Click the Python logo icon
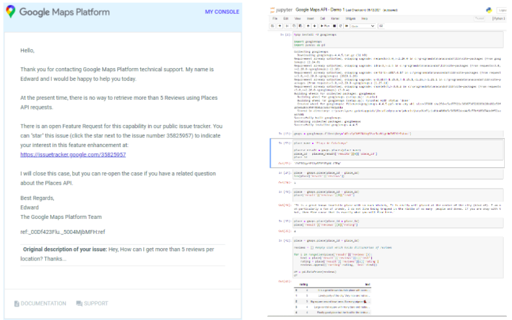 [488, 10]
